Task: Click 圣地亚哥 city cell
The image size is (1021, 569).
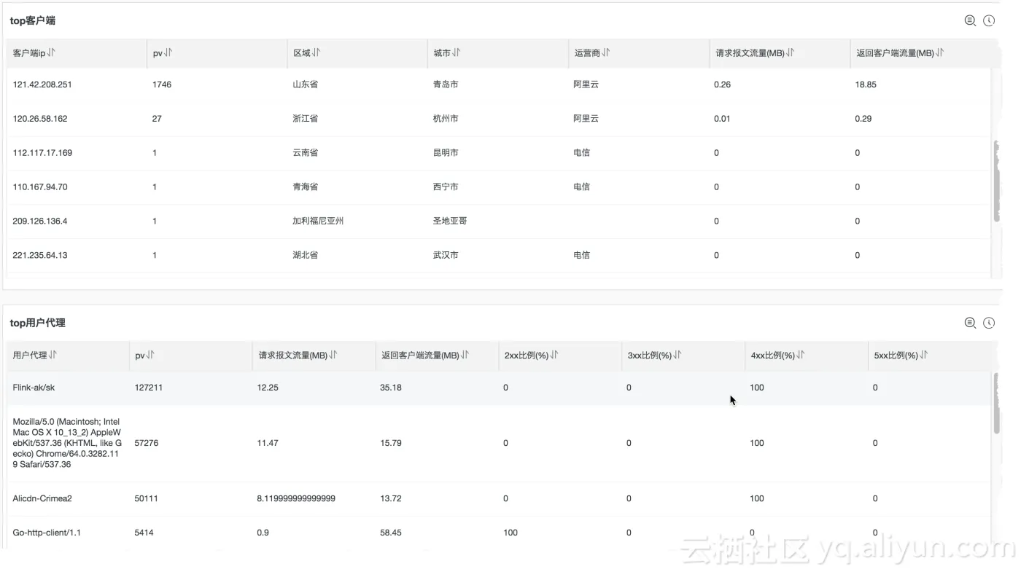Action: point(450,221)
